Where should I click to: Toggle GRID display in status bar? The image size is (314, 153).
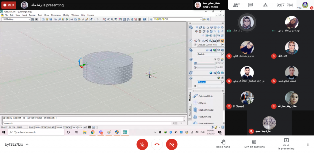tap(37, 127)
